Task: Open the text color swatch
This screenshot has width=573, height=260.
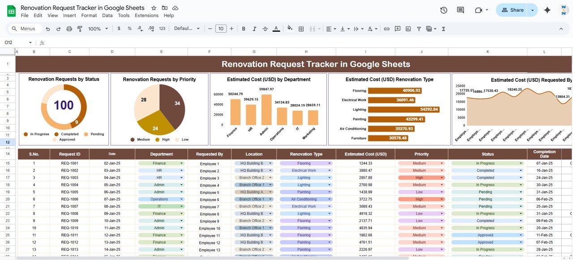Action: [x=276, y=29]
